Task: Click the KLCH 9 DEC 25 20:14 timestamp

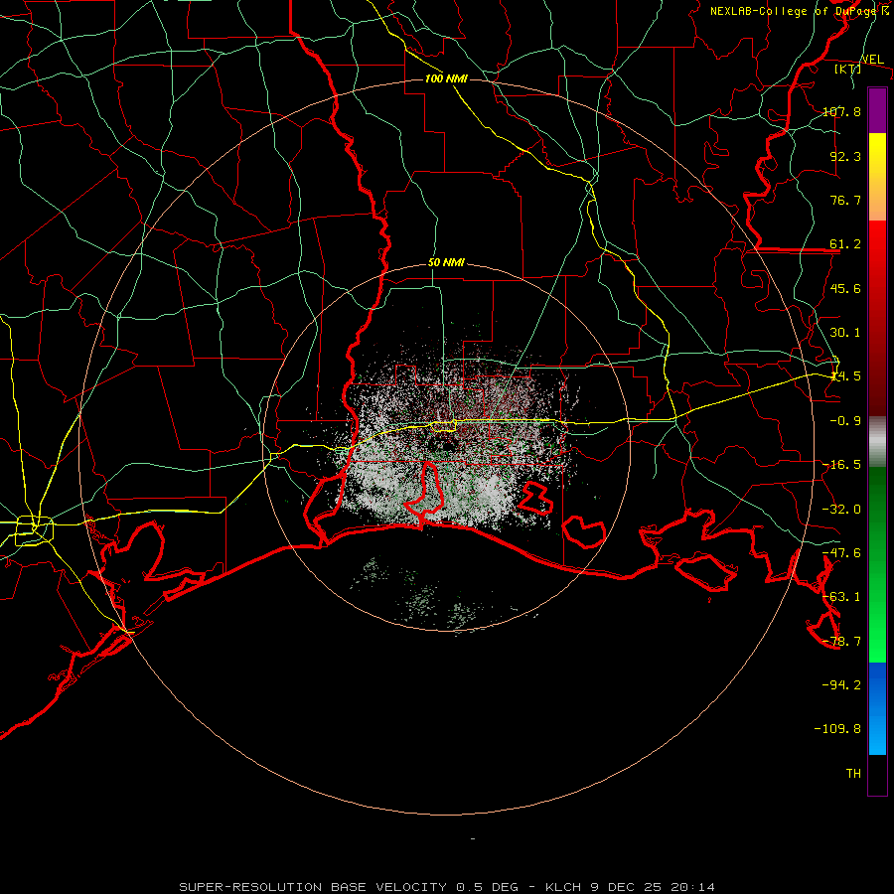Action: pyautogui.click(x=630, y=887)
